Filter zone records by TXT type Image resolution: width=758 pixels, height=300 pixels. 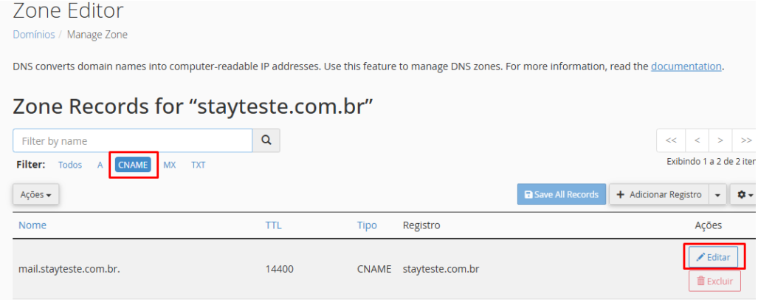[199, 165]
